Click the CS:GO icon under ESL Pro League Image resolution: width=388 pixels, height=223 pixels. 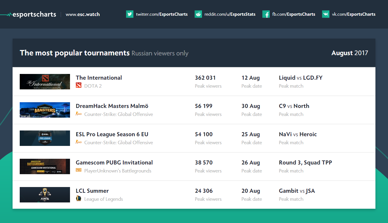pyautogui.click(x=79, y=142)
